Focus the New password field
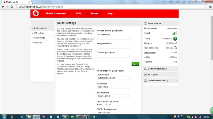 tap(113, 47)
